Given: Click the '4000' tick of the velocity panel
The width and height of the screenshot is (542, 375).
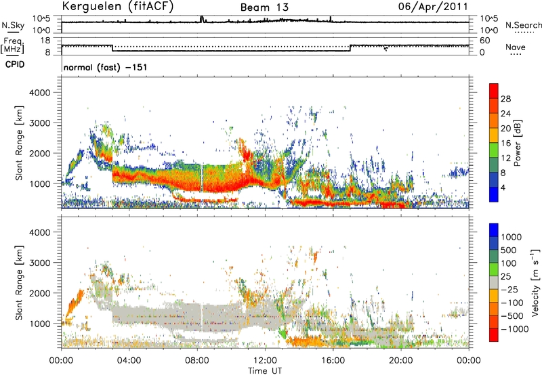Looking at the screenshot, I should (39, 233).
